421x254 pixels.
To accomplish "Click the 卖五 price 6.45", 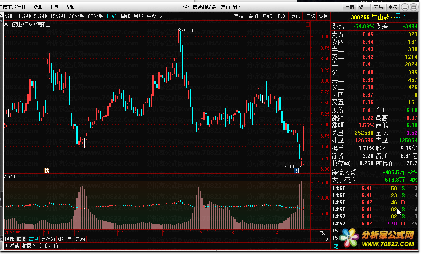I will (368, 34).
